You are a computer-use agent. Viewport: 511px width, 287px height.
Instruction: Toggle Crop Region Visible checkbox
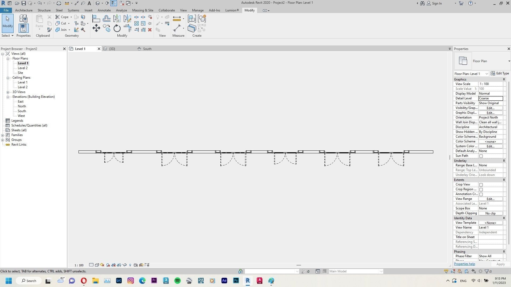(x=481, y=189)
